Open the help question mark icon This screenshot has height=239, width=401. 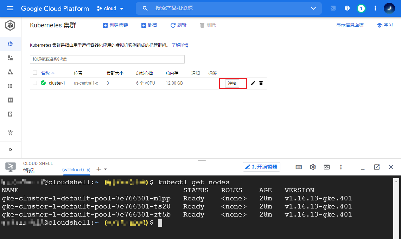(347, 8)
